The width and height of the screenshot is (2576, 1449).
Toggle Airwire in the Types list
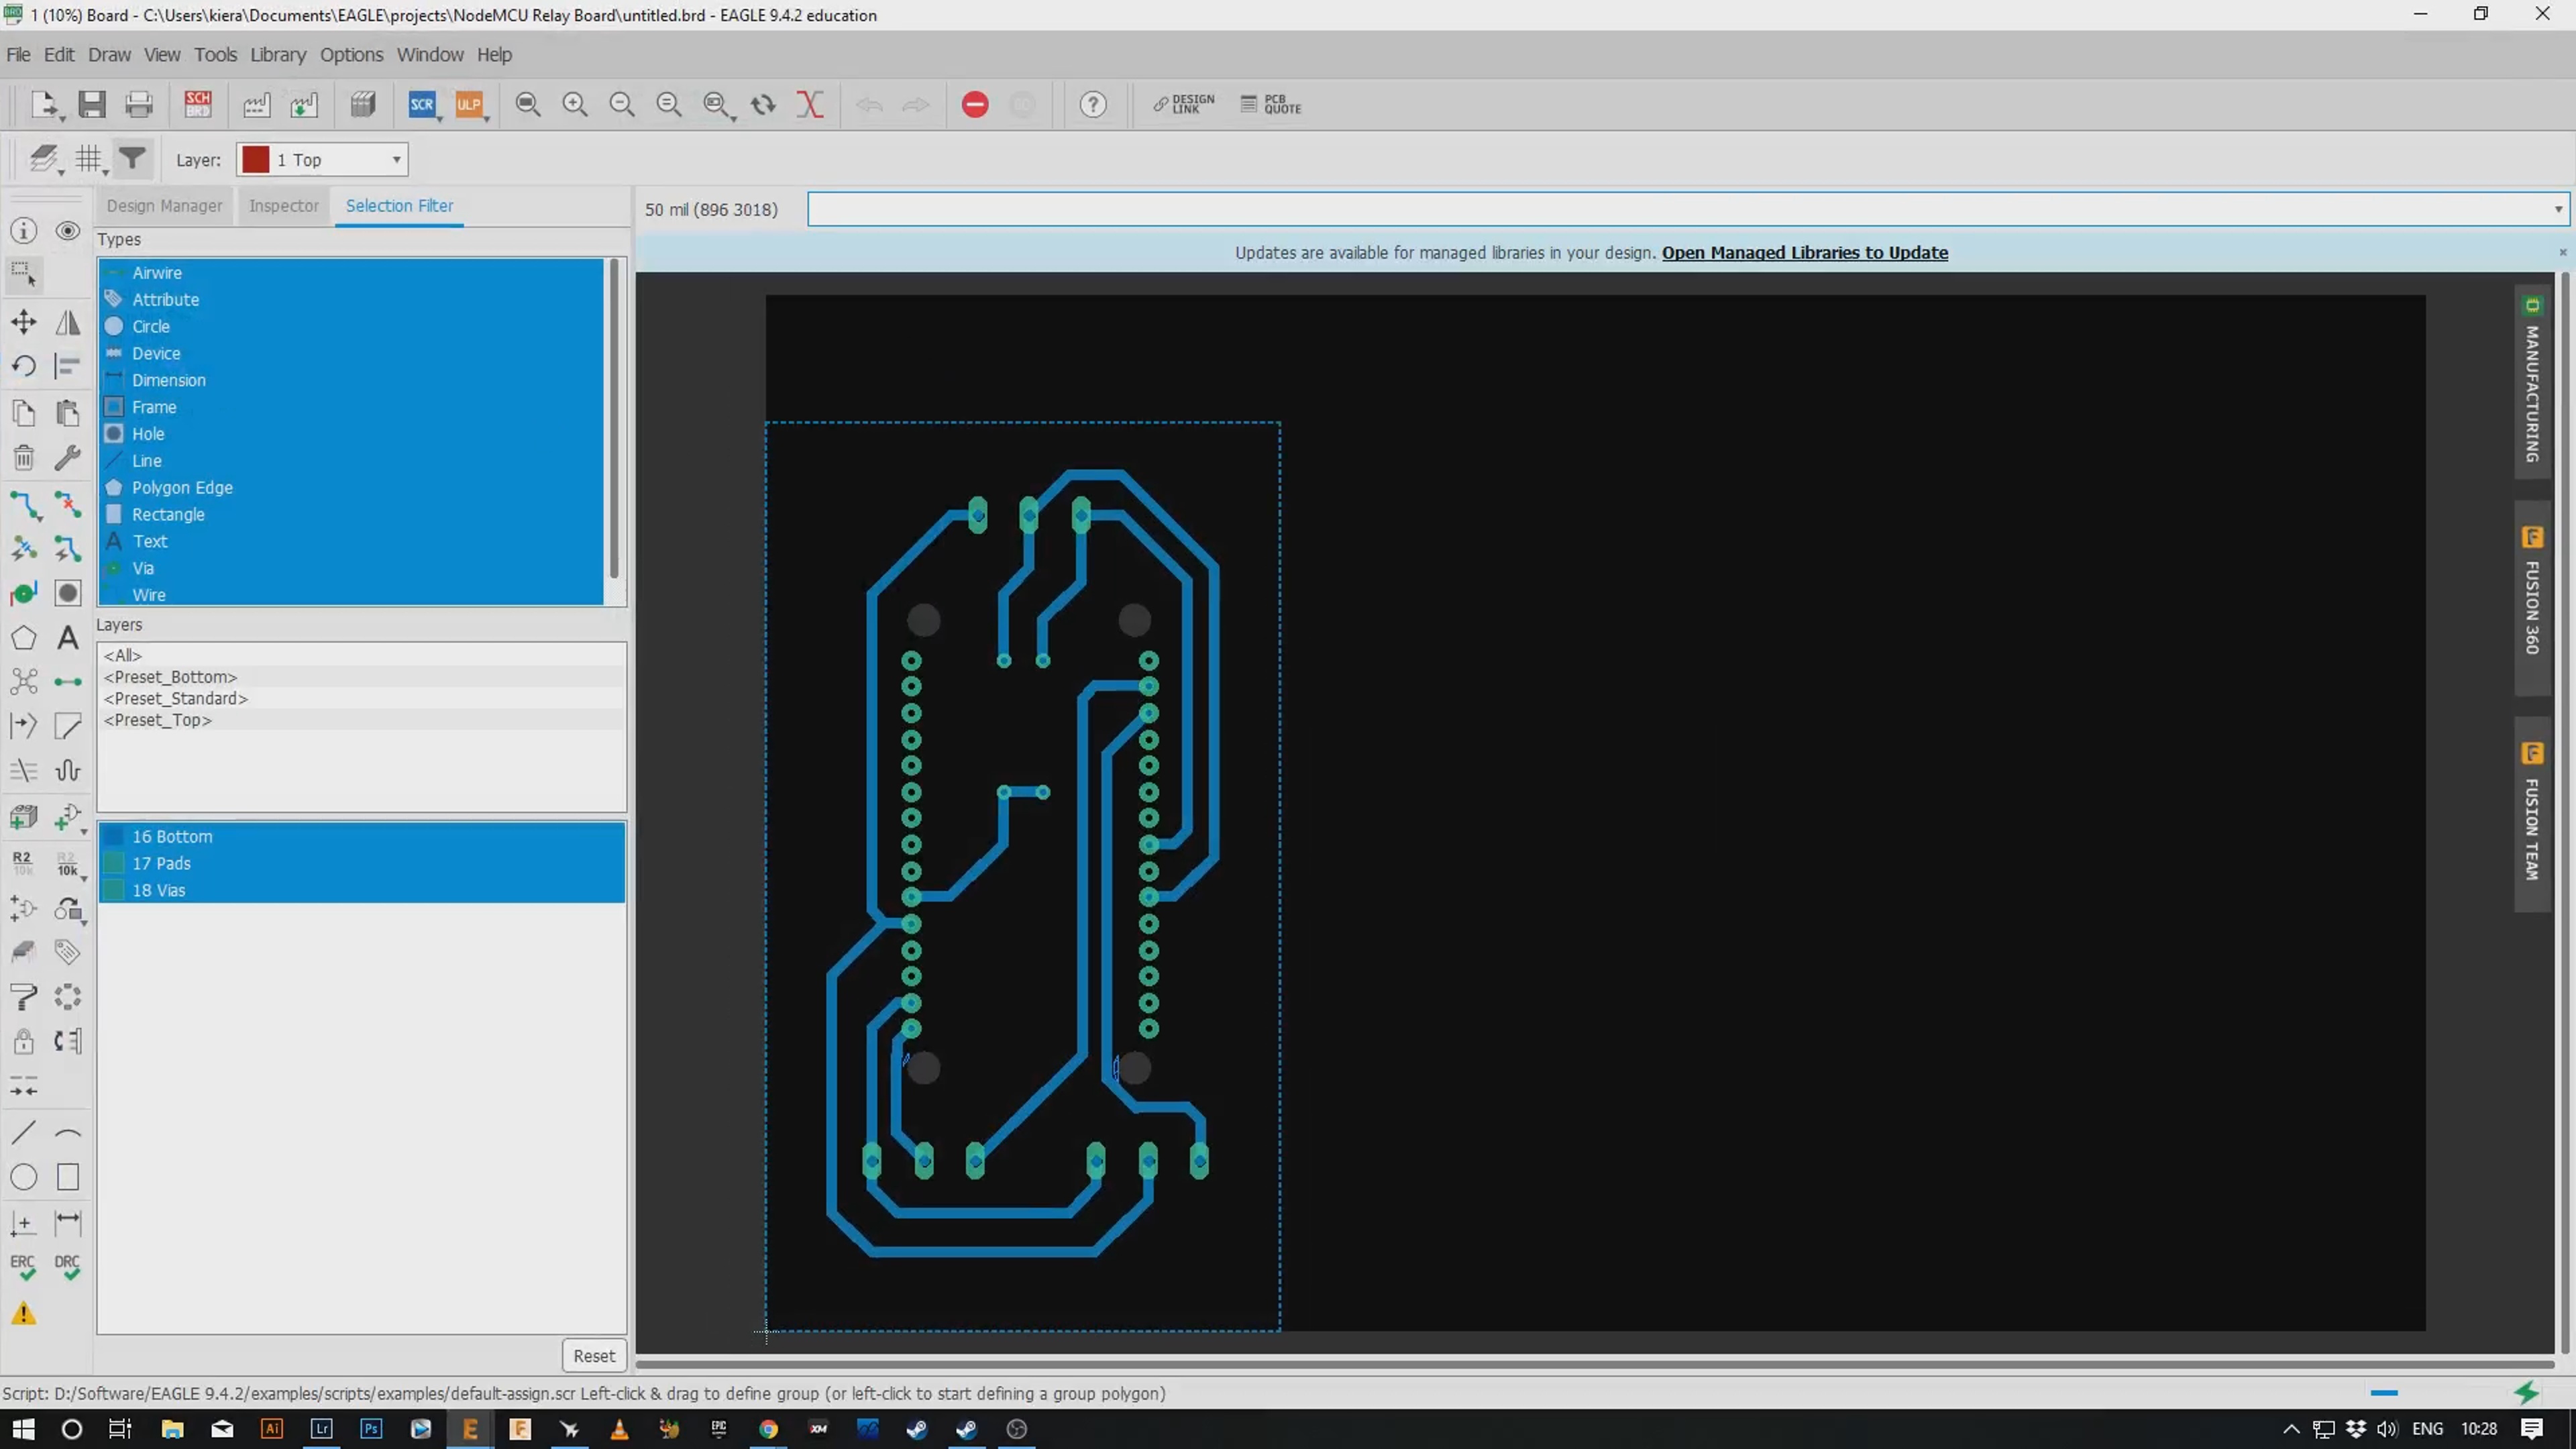351,273
